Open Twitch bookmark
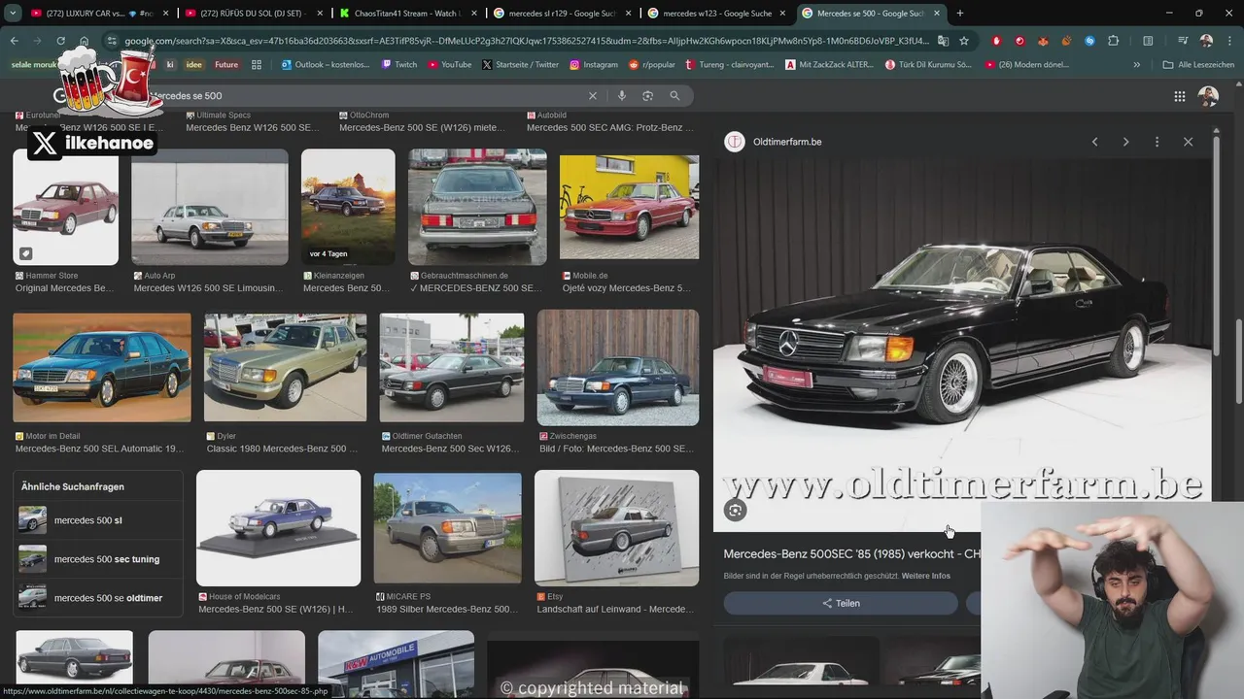This screenshot has width=1244, height=699. (x=398, y=64)
